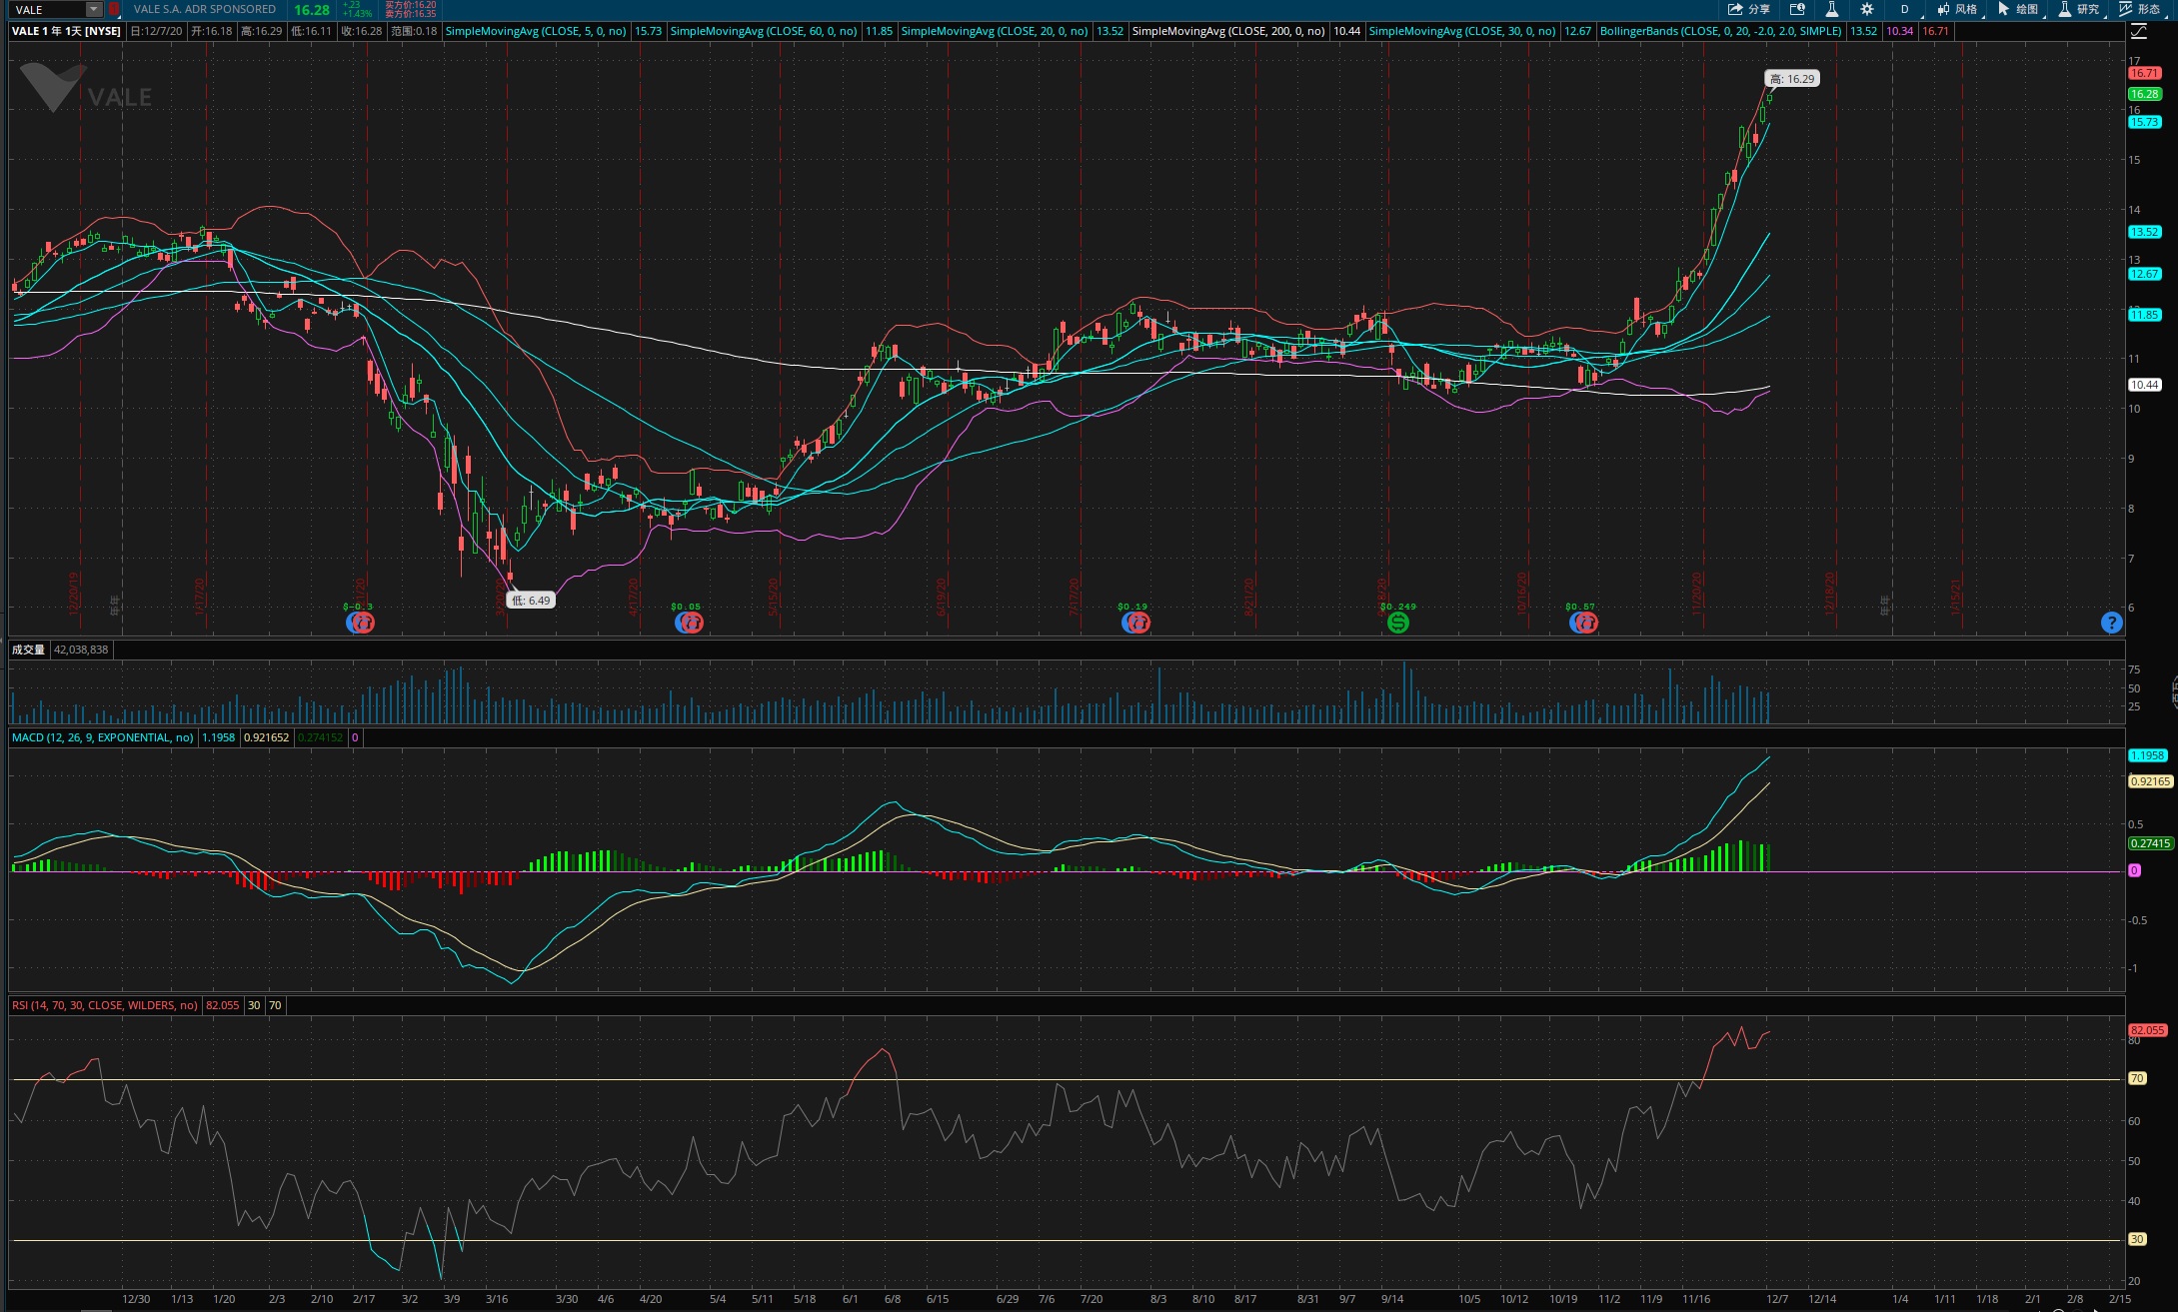Click the earnings icon labeled $0.05
Viewport: 2178px width, 1312px height.
689,623
